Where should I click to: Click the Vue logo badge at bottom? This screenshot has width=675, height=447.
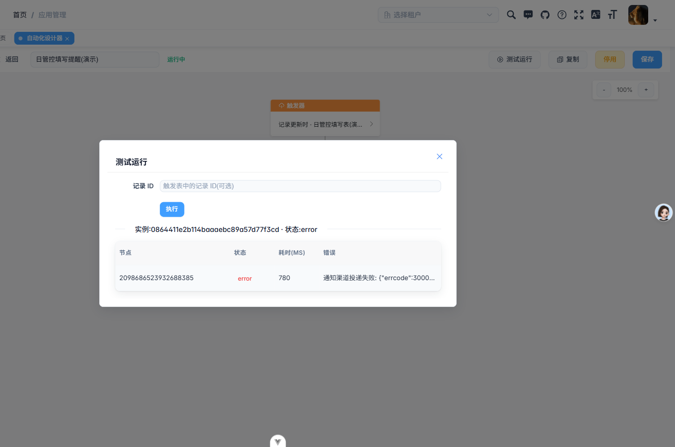(278, 441)
